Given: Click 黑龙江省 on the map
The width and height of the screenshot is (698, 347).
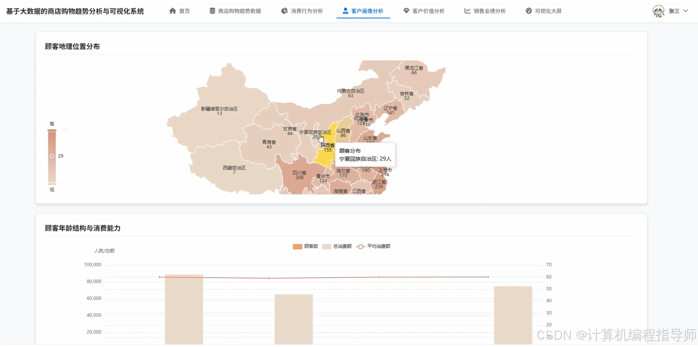Looking at the screenshot, I should point(414,70).
